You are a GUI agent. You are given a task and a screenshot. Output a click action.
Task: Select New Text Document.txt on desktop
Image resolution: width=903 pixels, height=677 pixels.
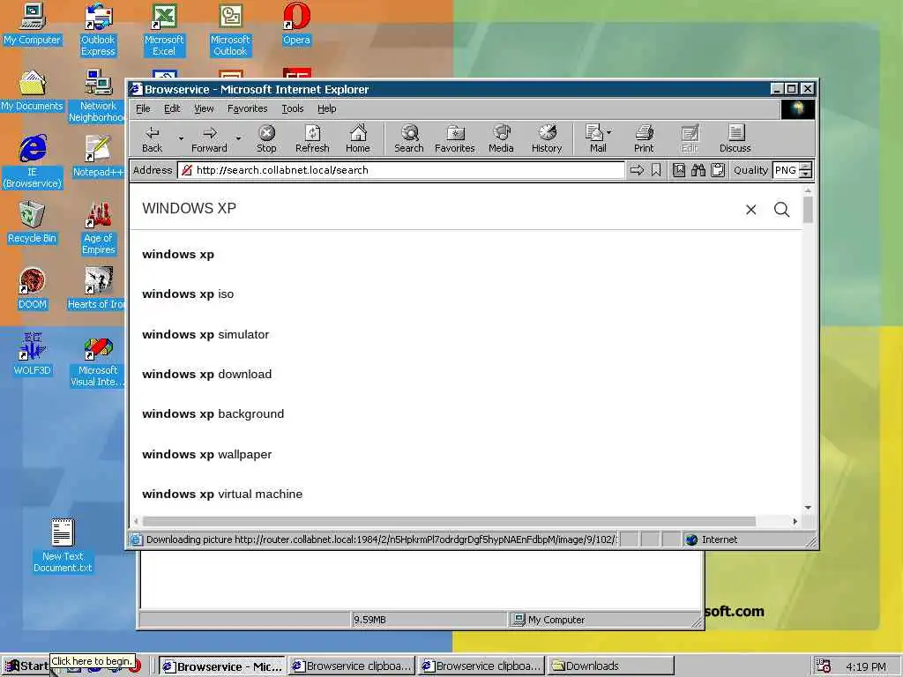tap(63, 546)
